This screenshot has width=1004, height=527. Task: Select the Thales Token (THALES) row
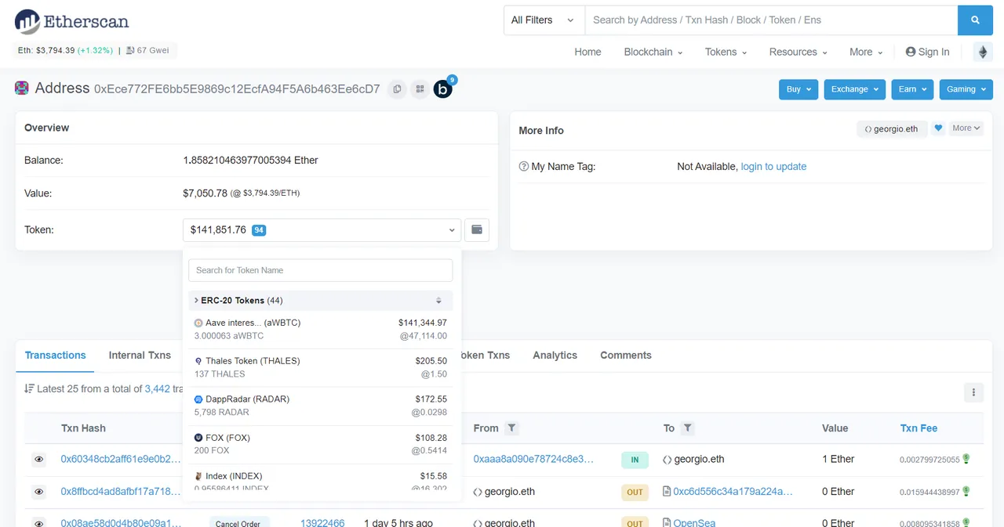coord(321,367)
